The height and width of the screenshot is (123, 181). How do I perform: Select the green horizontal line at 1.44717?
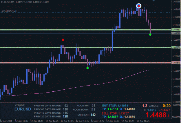coord(85,47)
